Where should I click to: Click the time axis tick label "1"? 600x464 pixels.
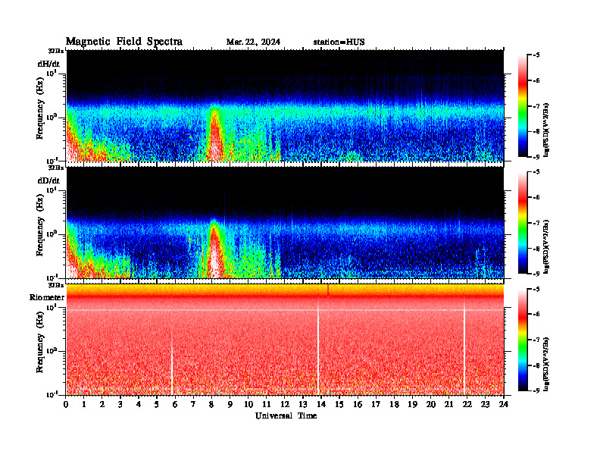[x=84, y=404]
